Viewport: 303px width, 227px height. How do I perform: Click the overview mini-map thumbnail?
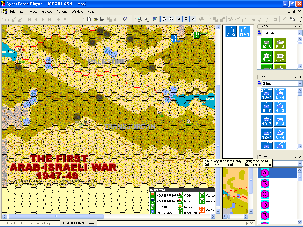(235, 191)
